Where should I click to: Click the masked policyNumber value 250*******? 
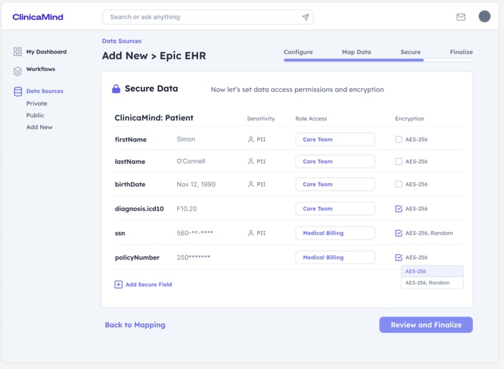pos(194,258)
